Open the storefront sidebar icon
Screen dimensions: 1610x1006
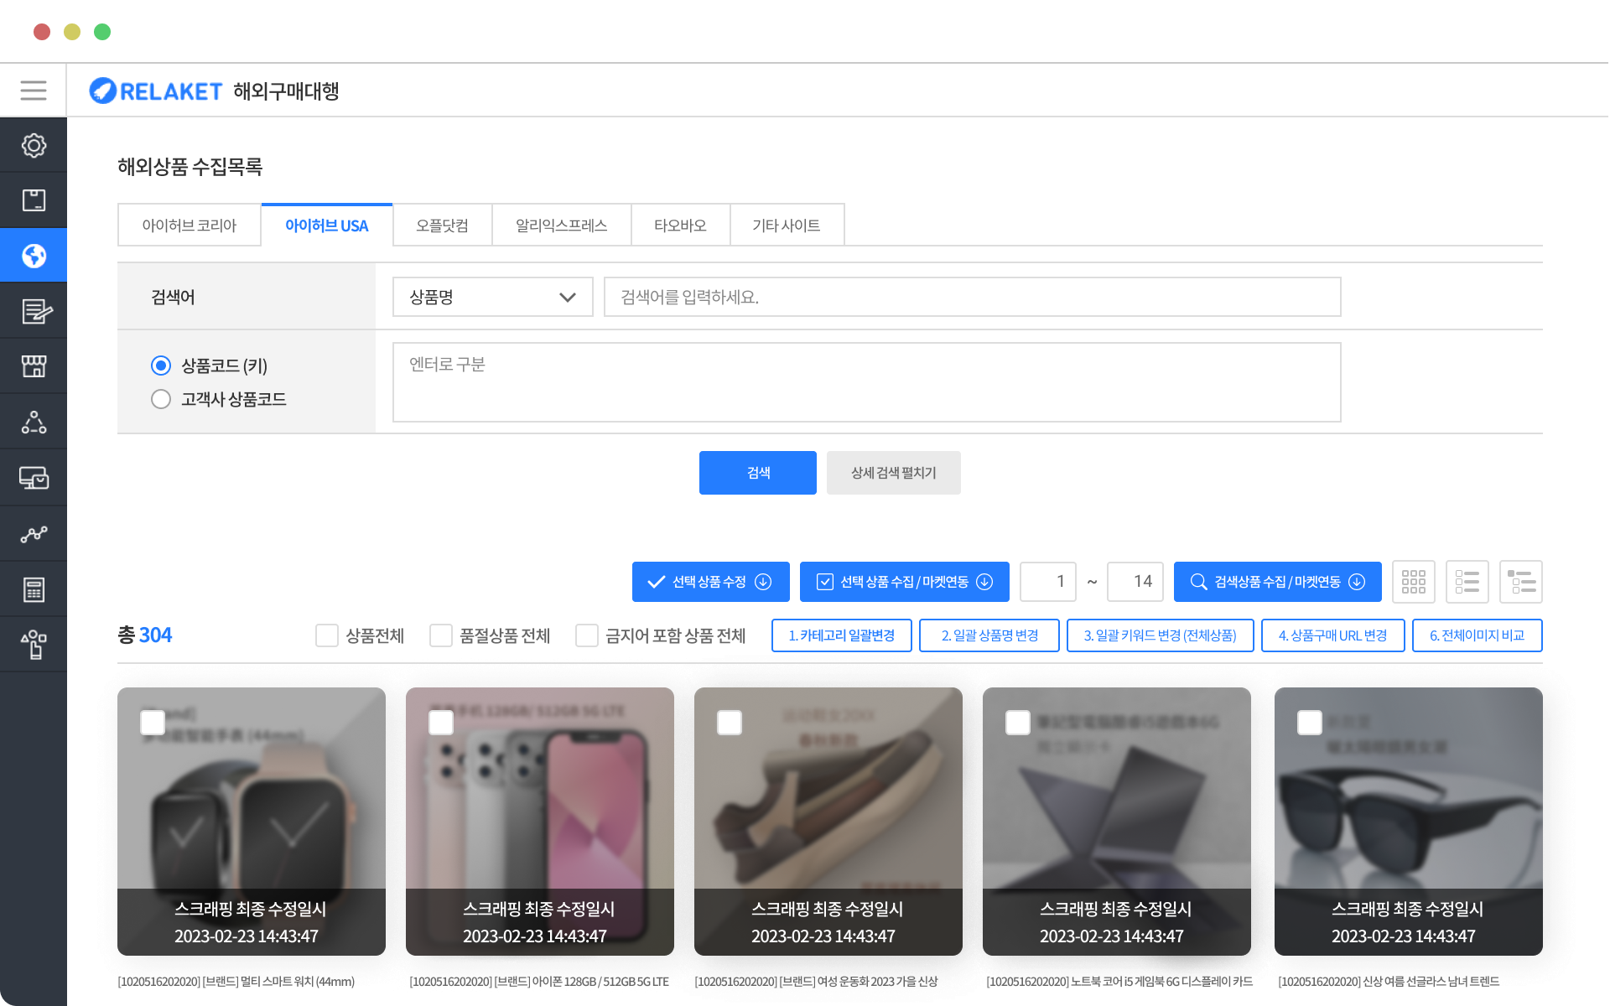coord(34,366)
